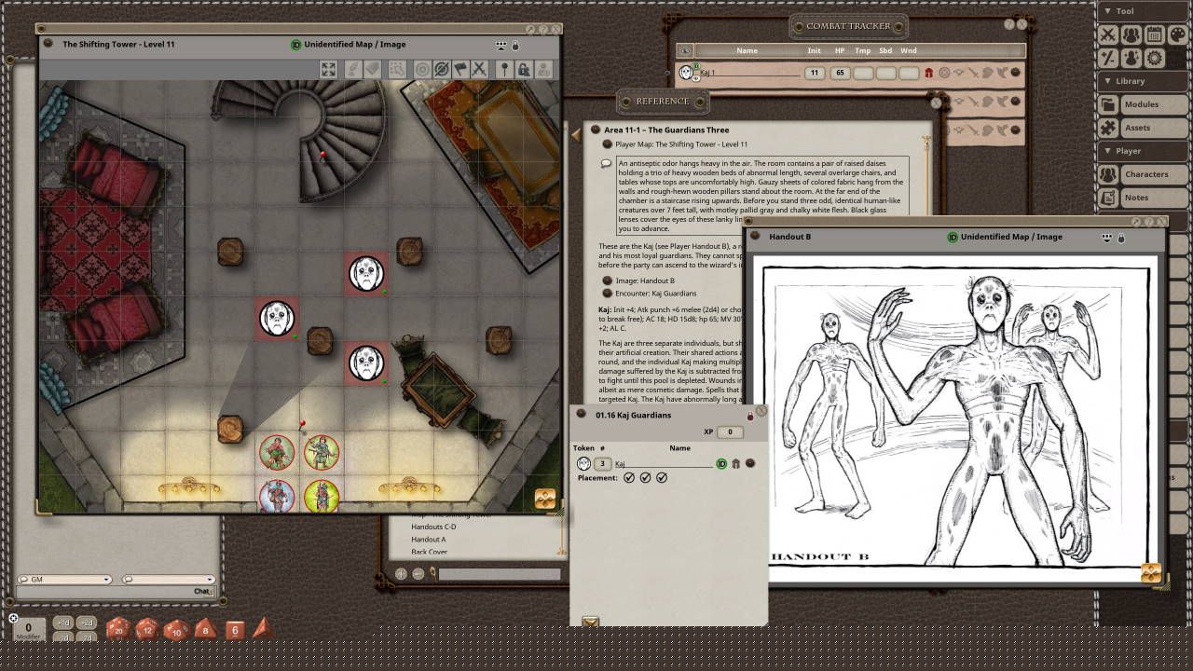Viewport: 1193px width, 671px height.
Task: Roll the d12 die
Action: tap(147, 629)
